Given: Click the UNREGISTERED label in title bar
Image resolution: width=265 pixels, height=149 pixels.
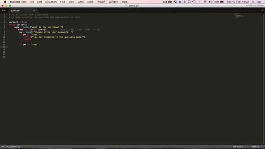Looking at the screenshot, I should (255, 5).
